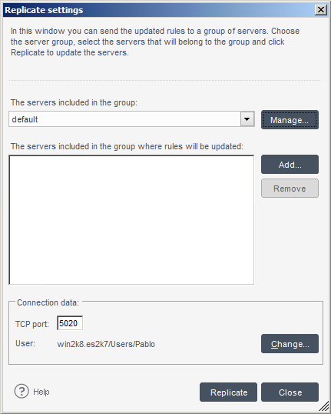Click the 'Connection data:' group label
The image size is (331, 414).
[48, 302]
